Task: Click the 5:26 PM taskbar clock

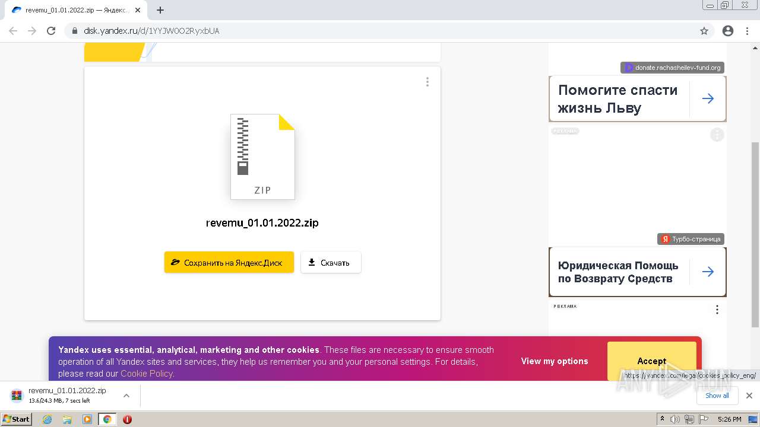Action: pos(729,419)
